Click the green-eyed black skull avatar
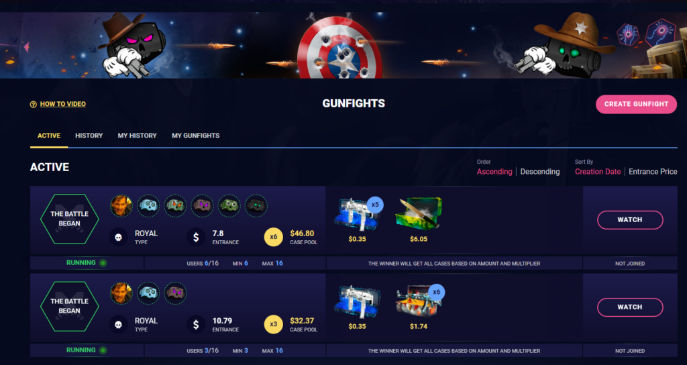 click(x=256, y=206)
